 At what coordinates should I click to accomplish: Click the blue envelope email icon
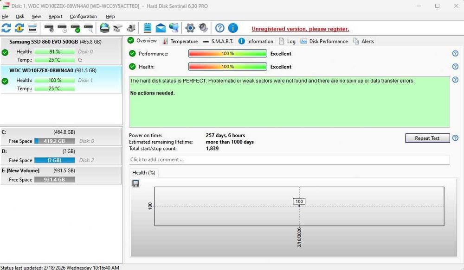click(x=161, y=28)
